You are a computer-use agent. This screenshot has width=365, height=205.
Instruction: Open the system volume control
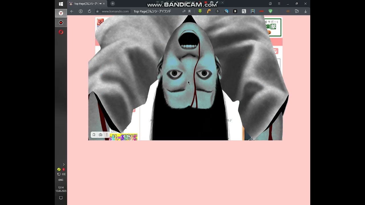pos(64,174)
